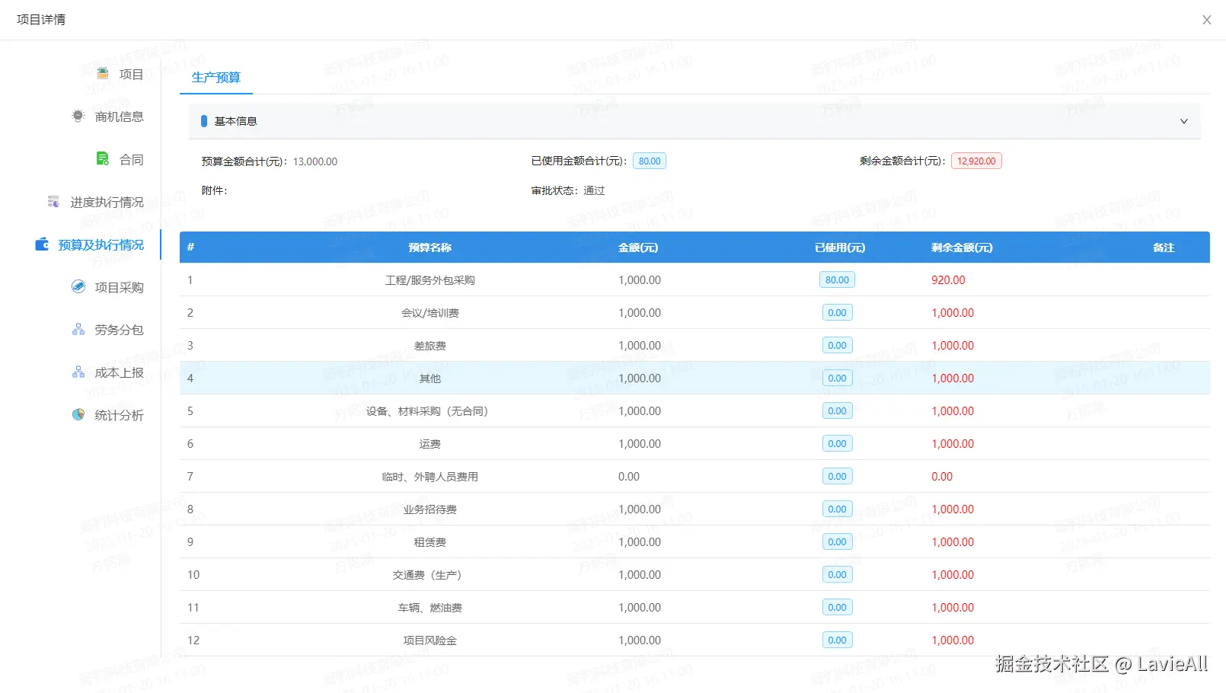
Task: Click the 0.00 badge on 差旅费 row
Action: click(836, 345)
